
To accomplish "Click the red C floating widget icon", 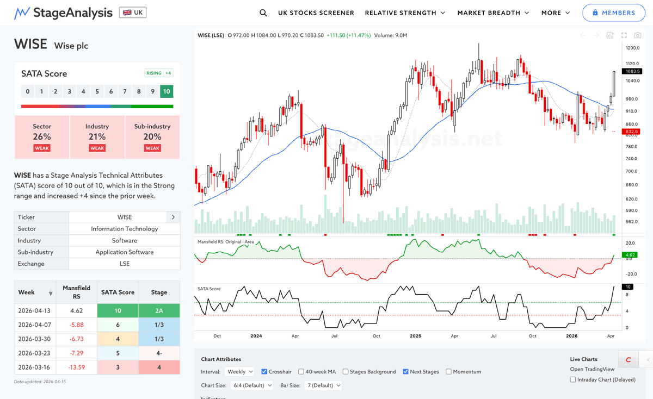I will coord(629,360).
